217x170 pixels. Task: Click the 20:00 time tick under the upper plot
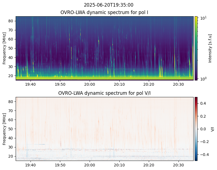89,84
